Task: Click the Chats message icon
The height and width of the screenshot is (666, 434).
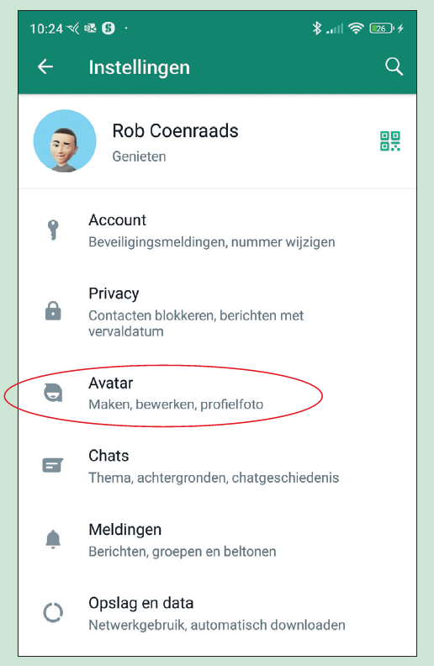Action: pyautogui.click(x=53, y=465)
